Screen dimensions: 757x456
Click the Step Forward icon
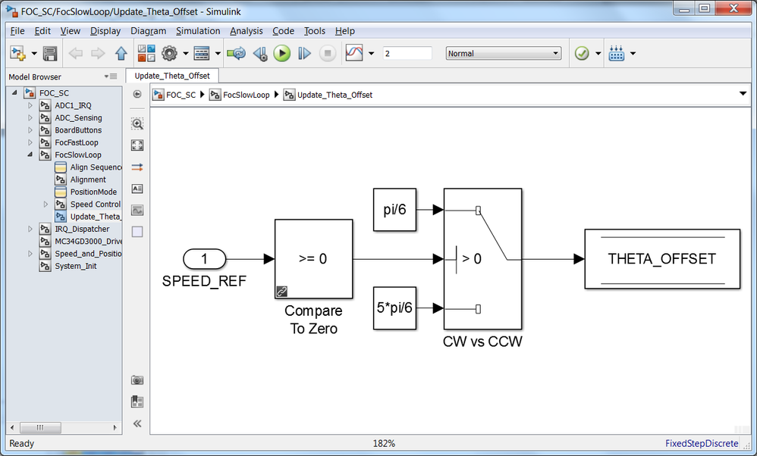tap(304, 53)
